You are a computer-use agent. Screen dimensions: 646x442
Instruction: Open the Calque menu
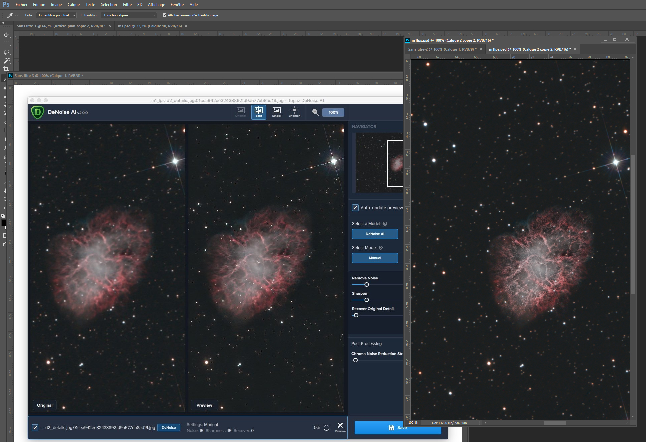tap(74, 5)
